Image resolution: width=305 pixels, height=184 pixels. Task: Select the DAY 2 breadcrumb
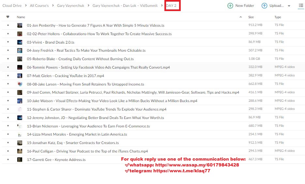pos(171,6)
